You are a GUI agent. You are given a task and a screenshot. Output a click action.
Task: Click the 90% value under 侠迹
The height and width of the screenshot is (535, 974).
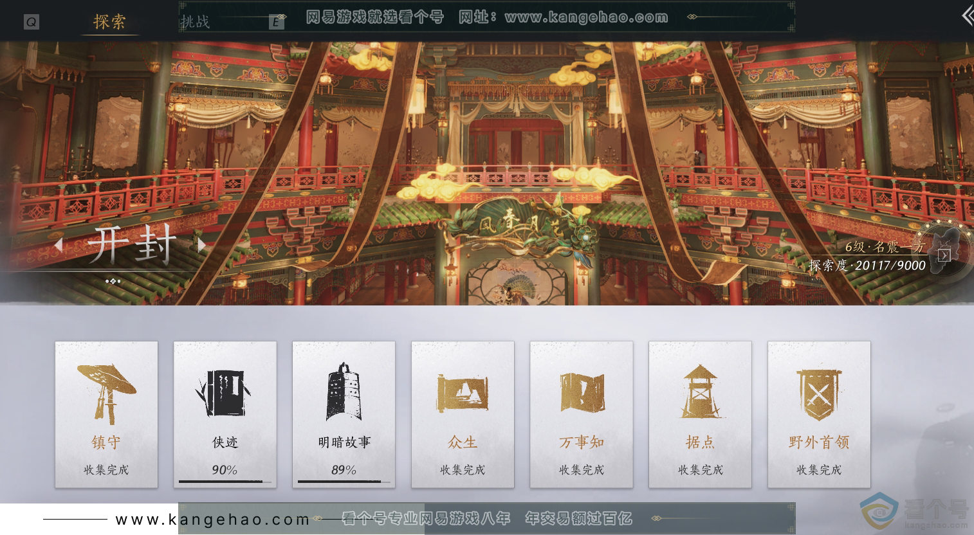(225, 470)
